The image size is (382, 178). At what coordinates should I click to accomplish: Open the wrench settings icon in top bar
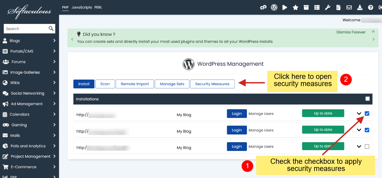[328, 7]
